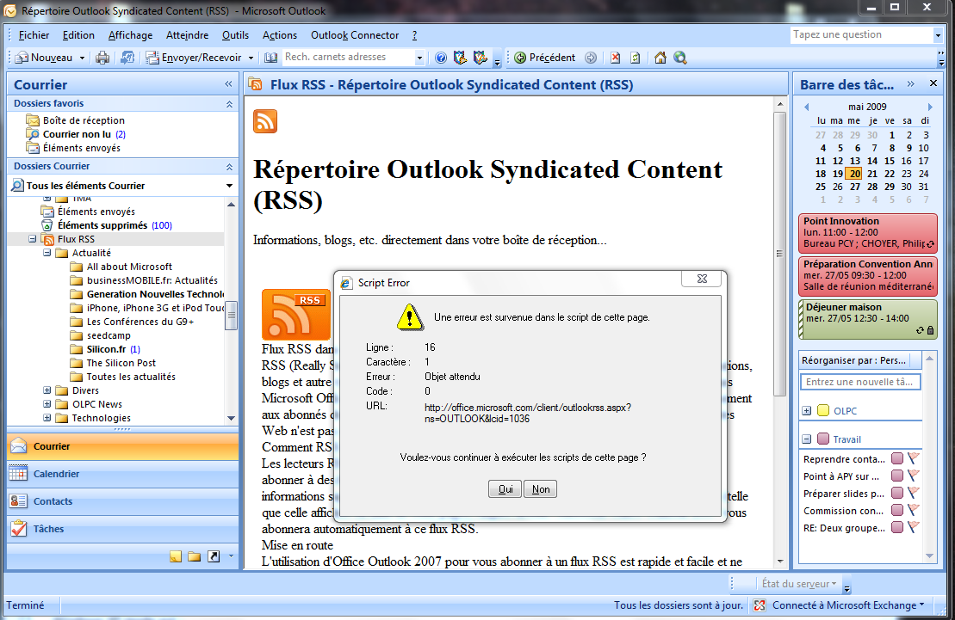The height and width of the screenshot is (620, 955).
Task: Open the Outlook Connector menu
Action: coord(354,35)
